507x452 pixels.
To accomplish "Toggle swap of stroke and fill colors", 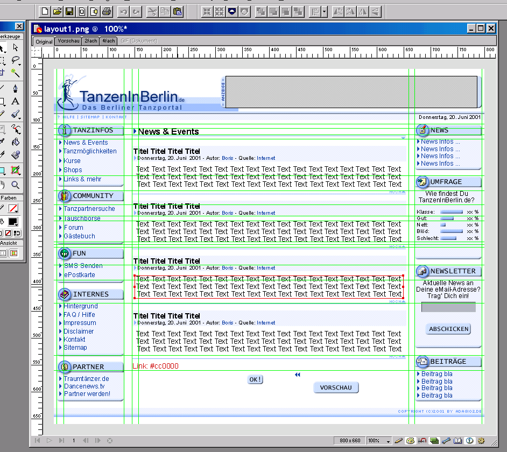I will [16, 233].
